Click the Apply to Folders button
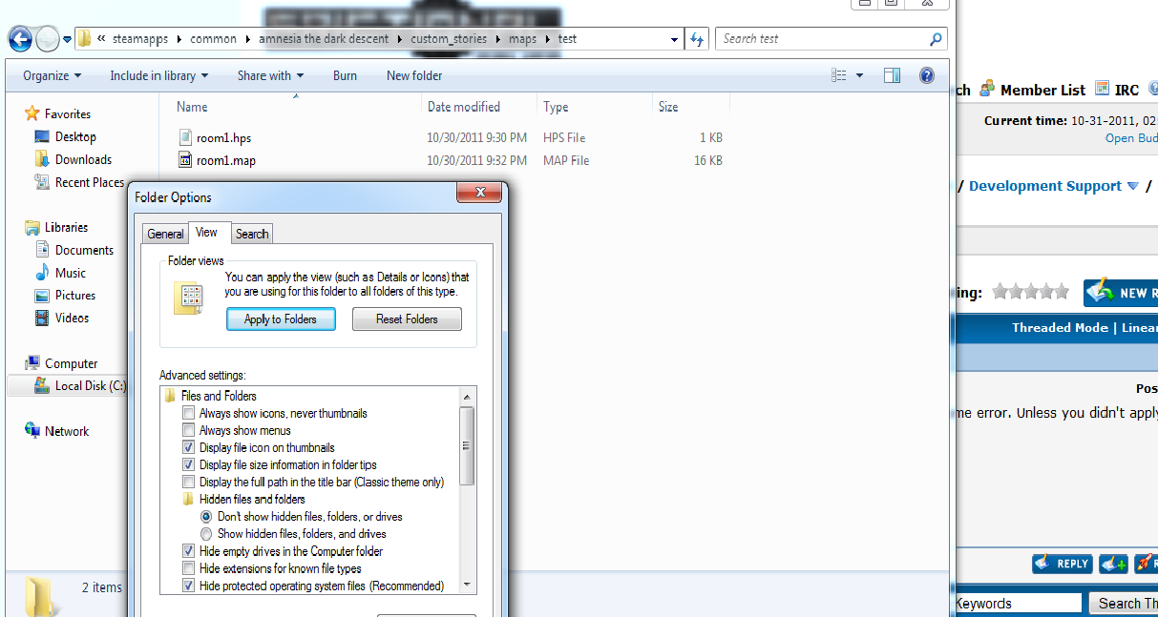1158x617 pixels. (281, 319)
